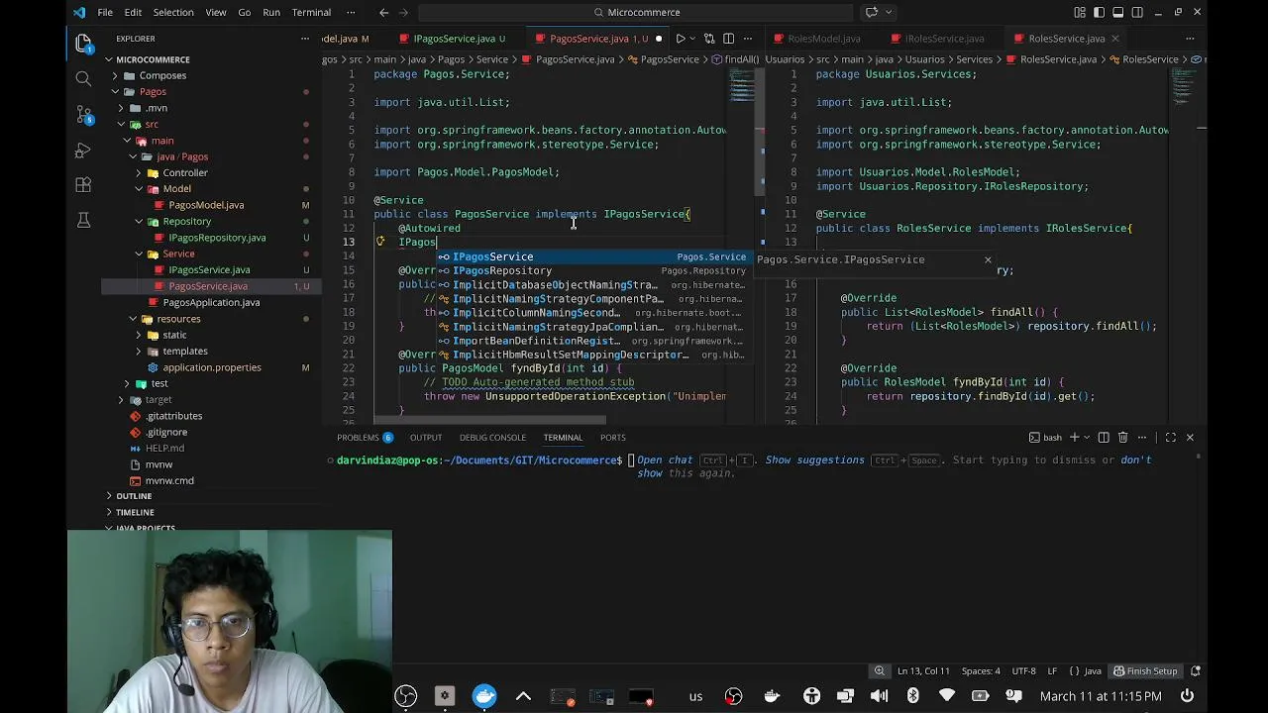Open the compare changes icon in editor toolbar
This screenshot has width=1268, height=713.
tap(709, 39)
